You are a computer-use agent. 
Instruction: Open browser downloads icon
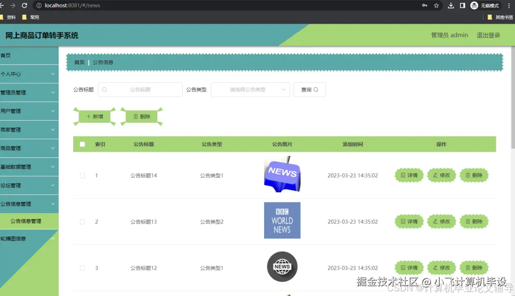[x=451, y=5]
